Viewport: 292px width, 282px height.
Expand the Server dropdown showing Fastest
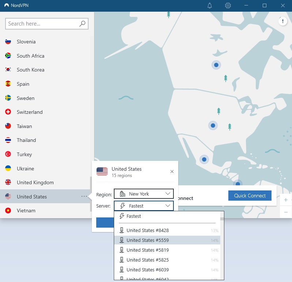(144, 206)
